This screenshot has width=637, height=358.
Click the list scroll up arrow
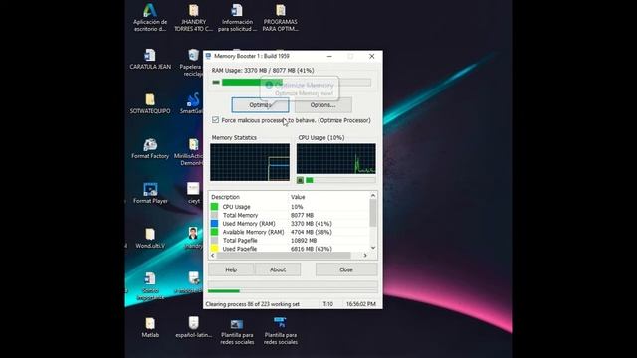[x=373, y=196]
